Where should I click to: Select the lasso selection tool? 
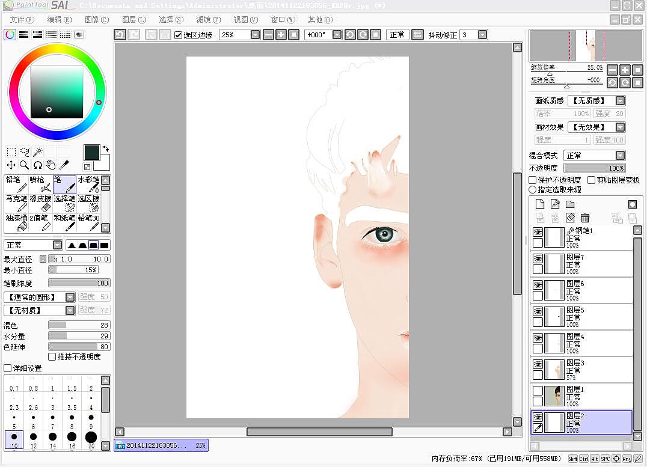pyautogui.click(x=24, y=152)
